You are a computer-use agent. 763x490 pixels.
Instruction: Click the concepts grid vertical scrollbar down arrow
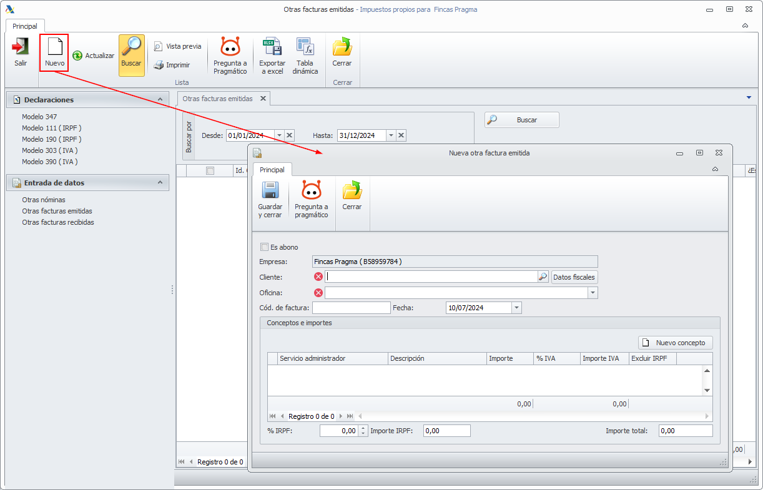(707, 390)
